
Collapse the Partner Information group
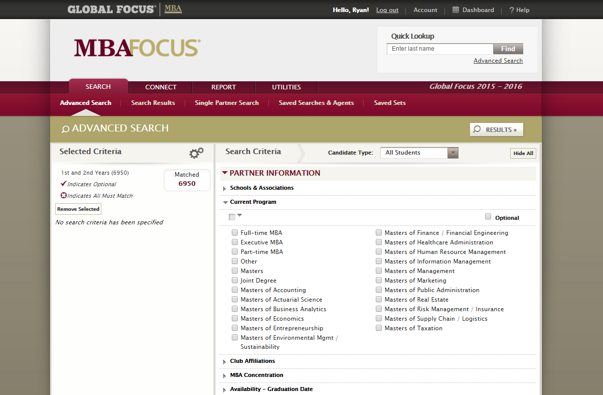224,173
